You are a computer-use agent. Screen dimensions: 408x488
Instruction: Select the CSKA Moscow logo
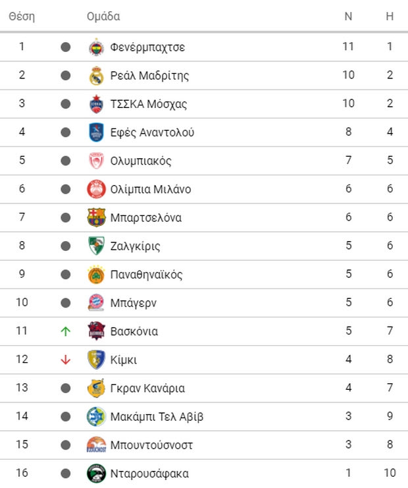96,104
